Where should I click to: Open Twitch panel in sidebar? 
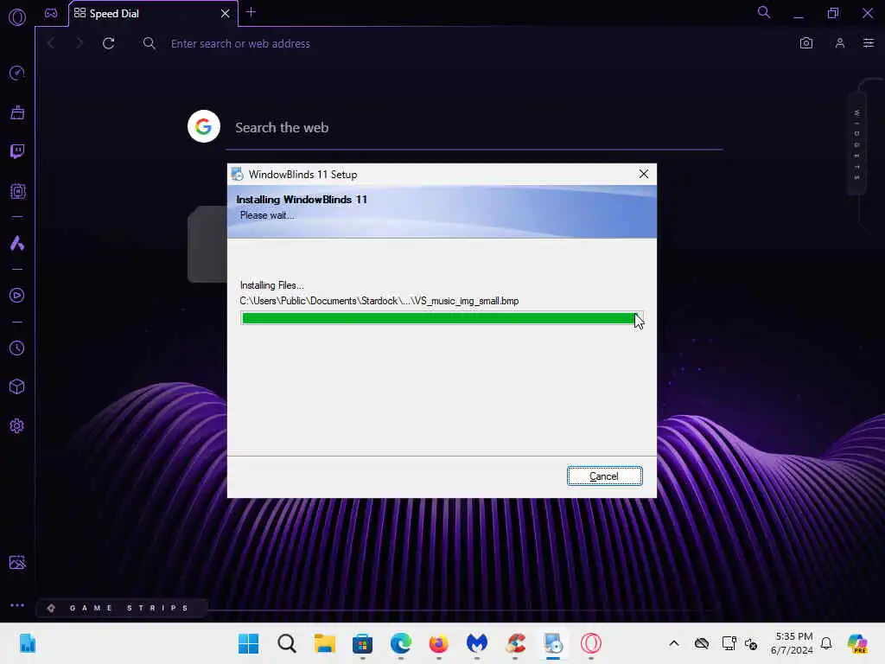(x=17, y=151)
